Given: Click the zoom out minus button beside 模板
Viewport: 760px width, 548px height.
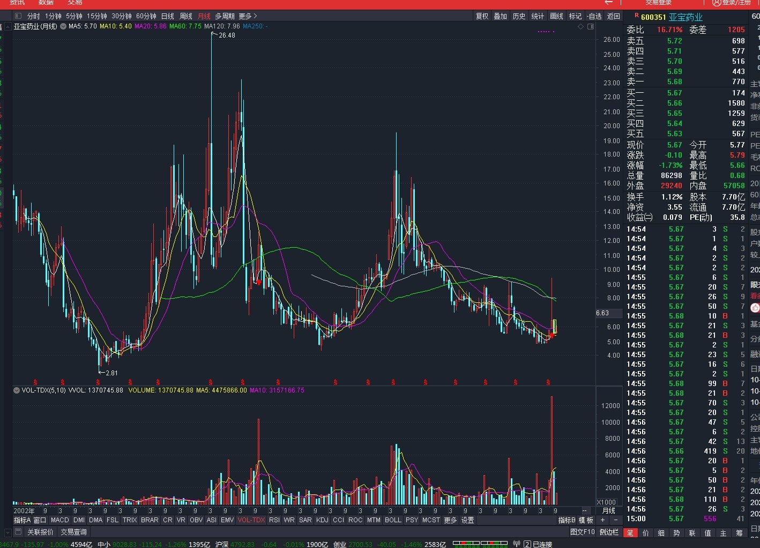Looking at the screenshot, I should point(616,520).
